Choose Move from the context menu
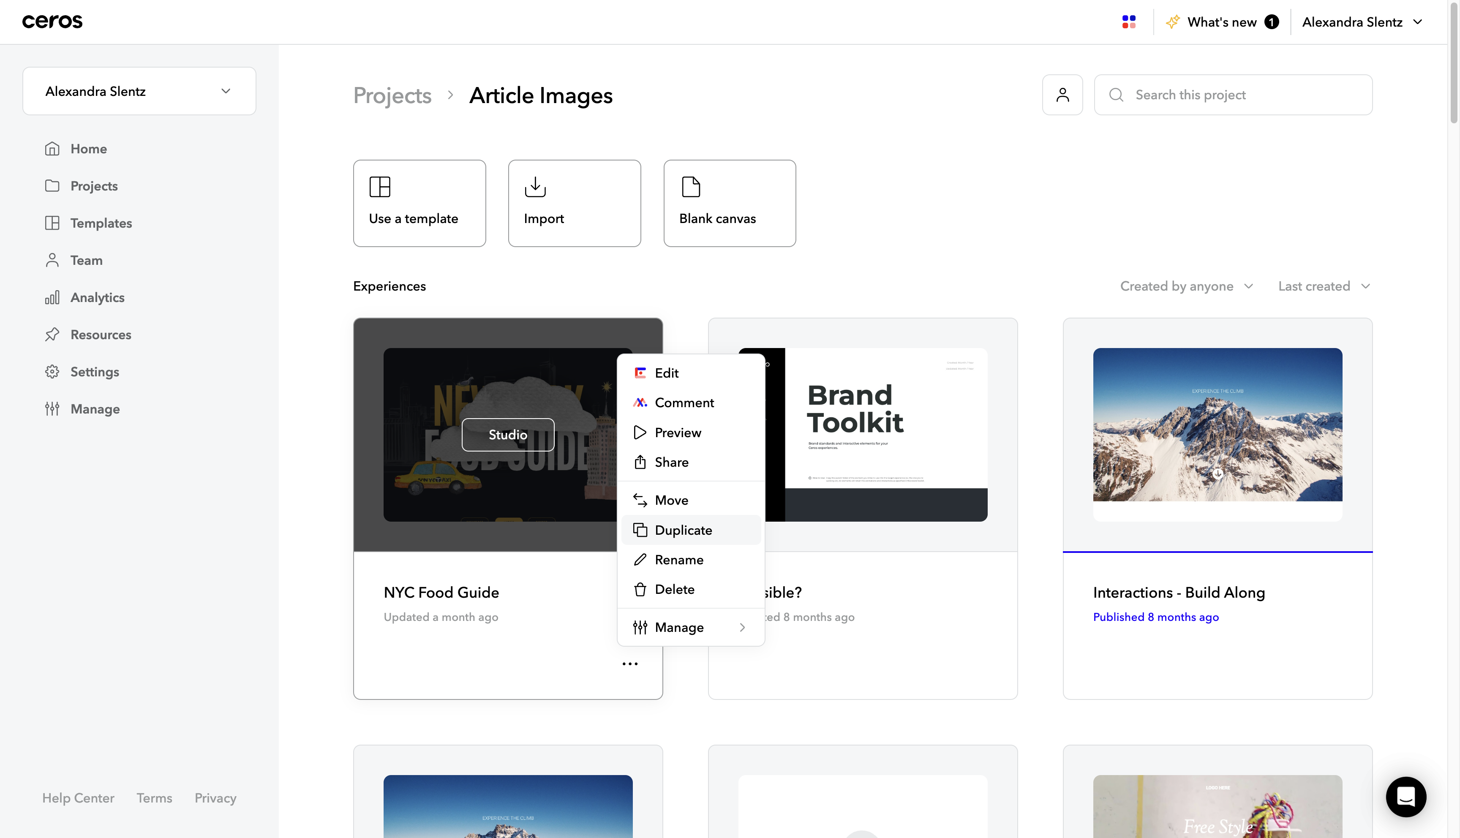This screenshot has height=838, width=1460. 691,500
